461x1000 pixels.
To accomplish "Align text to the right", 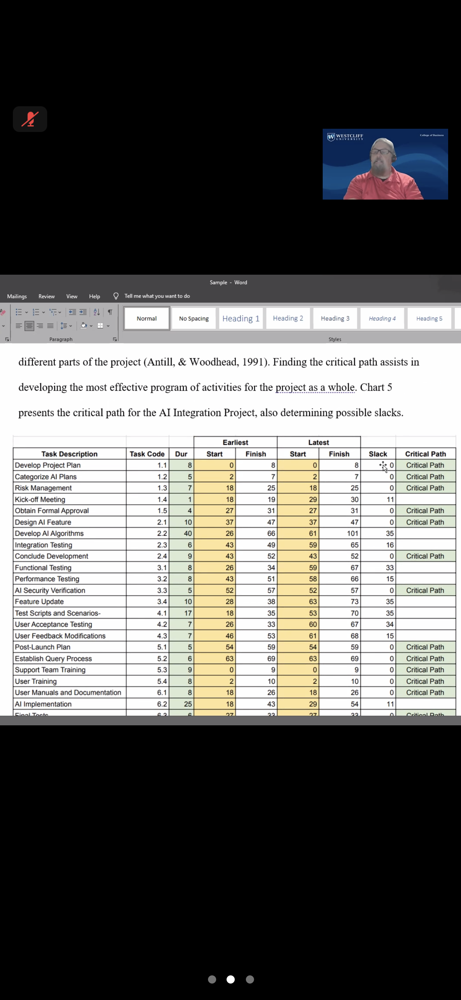I will click(x=40, y=326).
